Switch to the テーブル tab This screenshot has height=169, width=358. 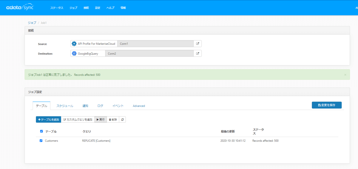[x=41, y=106]
